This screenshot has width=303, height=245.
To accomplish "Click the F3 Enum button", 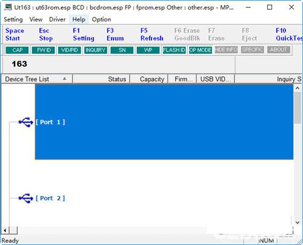I will (x=115, y=34).
